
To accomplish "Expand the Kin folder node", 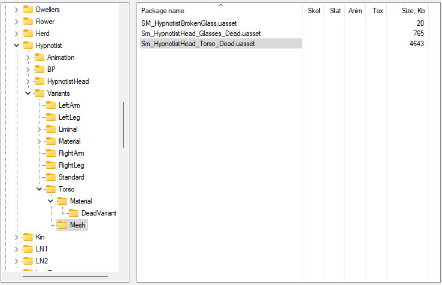I will coord(16,237).
